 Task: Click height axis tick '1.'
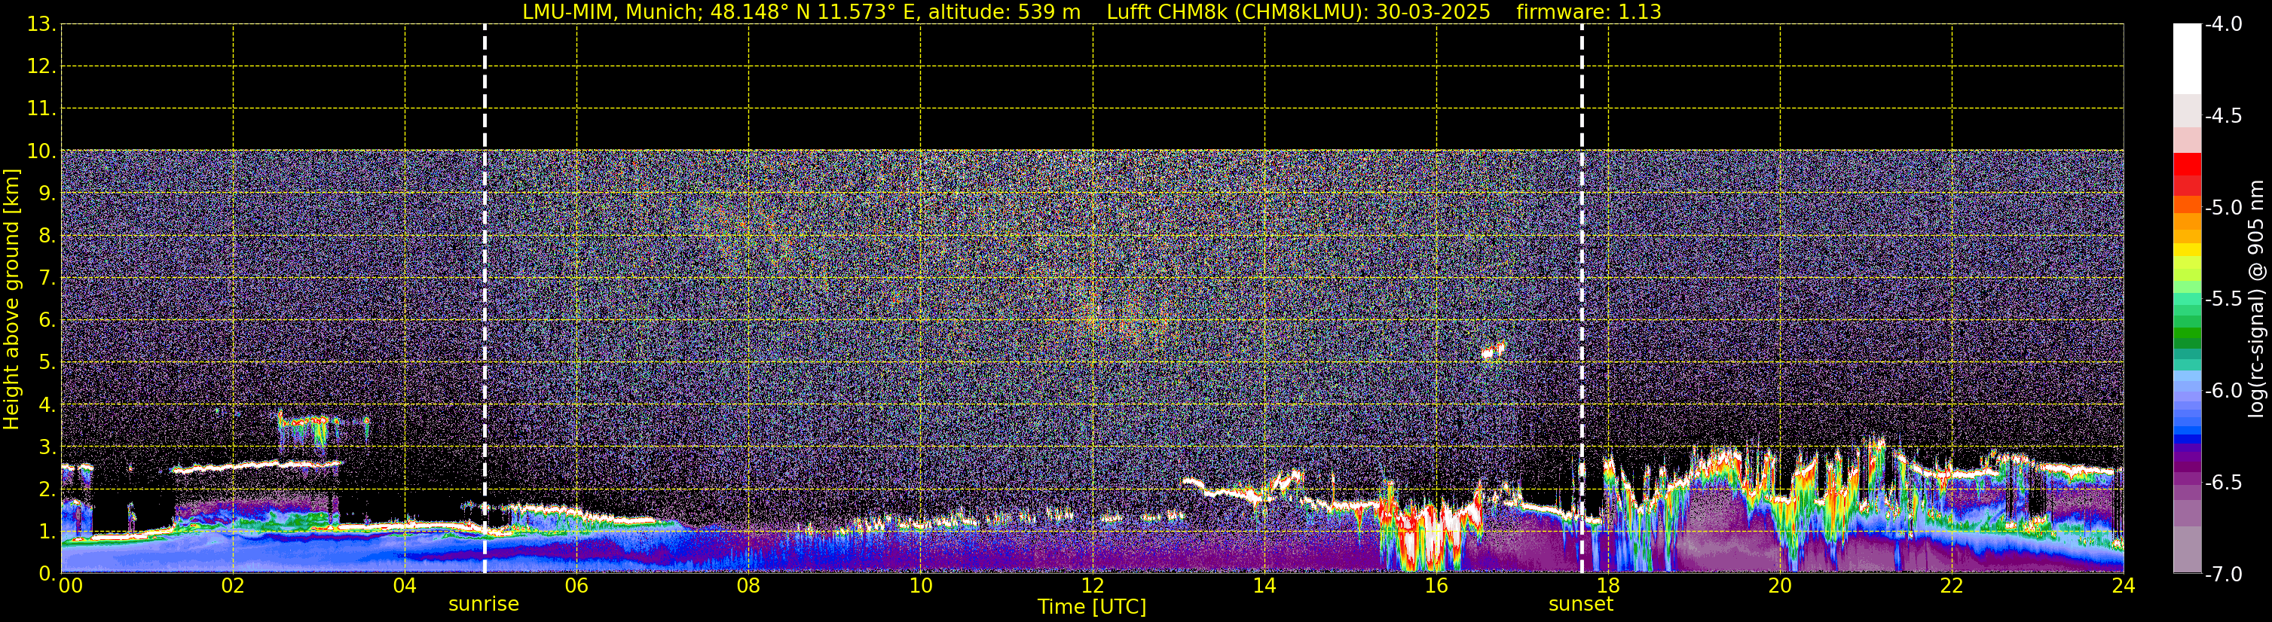pyautogui.click(x=46, y=532)
